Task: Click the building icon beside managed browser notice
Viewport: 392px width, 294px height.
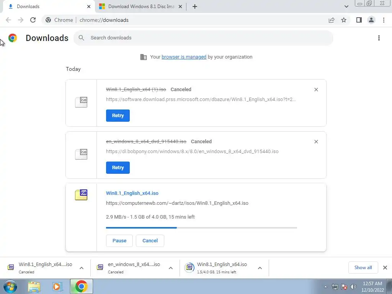Action: coord(143,57)
